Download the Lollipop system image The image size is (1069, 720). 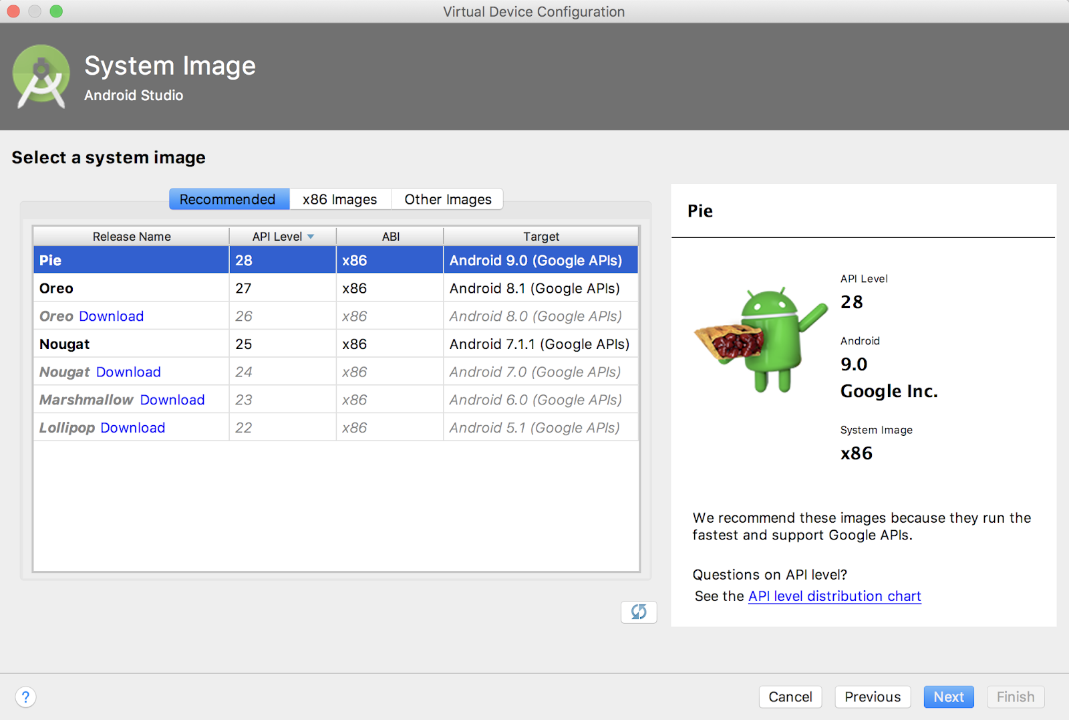[132, 428]
